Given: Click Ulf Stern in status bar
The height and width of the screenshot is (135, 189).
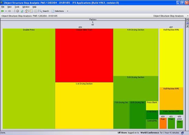Looking at the screenshot, I should 122,133.
